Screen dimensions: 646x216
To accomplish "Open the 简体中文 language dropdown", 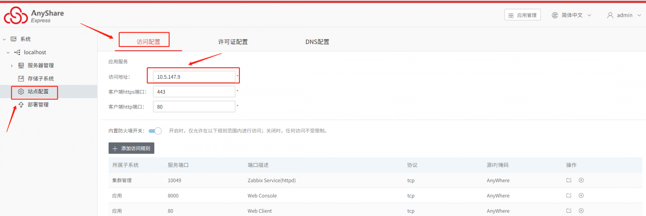I will click(572, 15).
